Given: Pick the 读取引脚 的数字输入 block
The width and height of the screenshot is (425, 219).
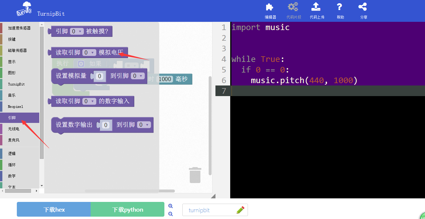Looking at the screenshot, I should pyautogui.click(x=91, y=101).
